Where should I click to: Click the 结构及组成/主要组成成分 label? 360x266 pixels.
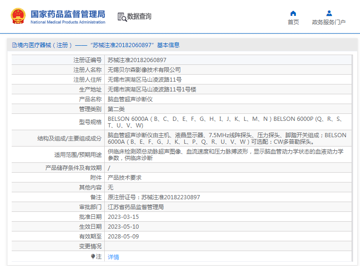pyautogui.click(x=69, y=139)
